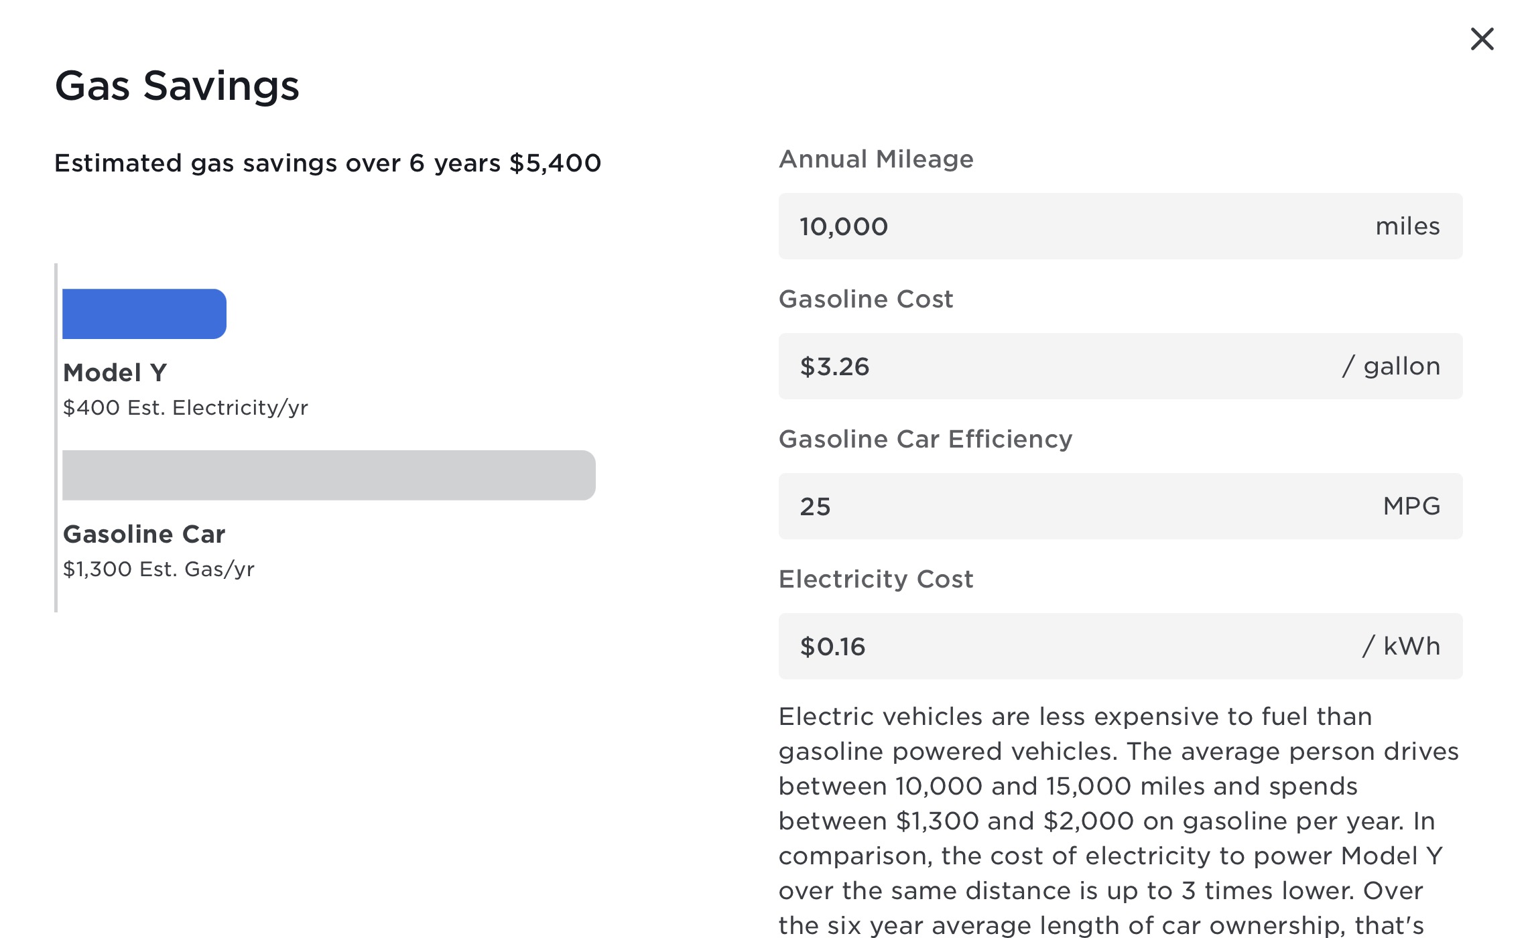Click the blue Model Y bar

[144, 314]
